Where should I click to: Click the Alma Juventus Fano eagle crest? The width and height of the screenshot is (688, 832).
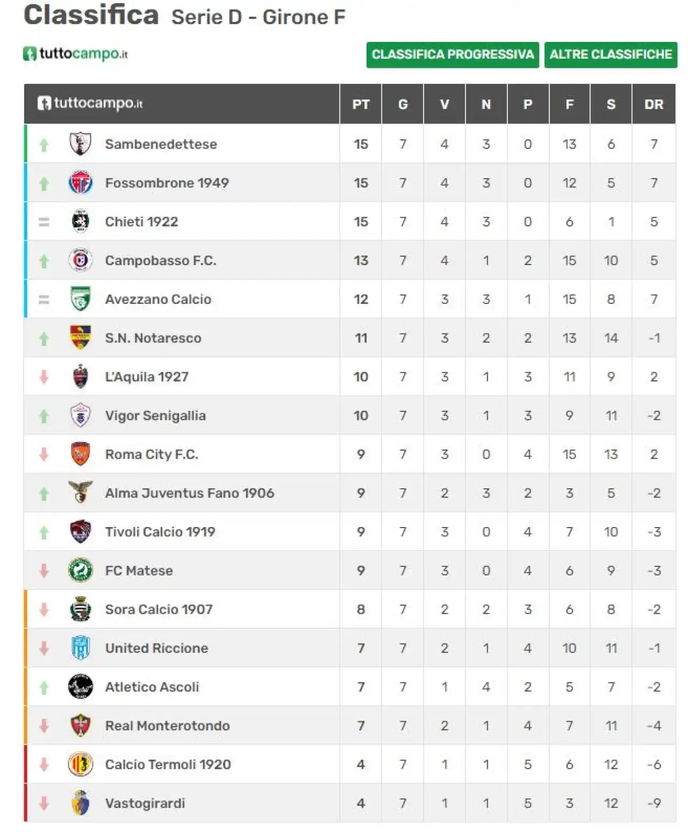tap(81, 492)
